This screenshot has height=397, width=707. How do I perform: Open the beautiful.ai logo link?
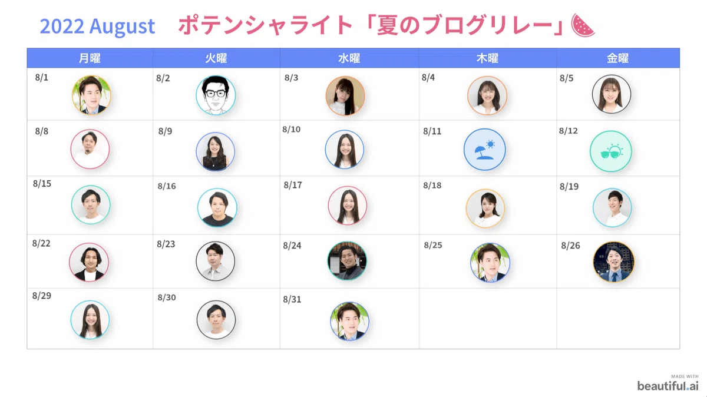(668, 386)
